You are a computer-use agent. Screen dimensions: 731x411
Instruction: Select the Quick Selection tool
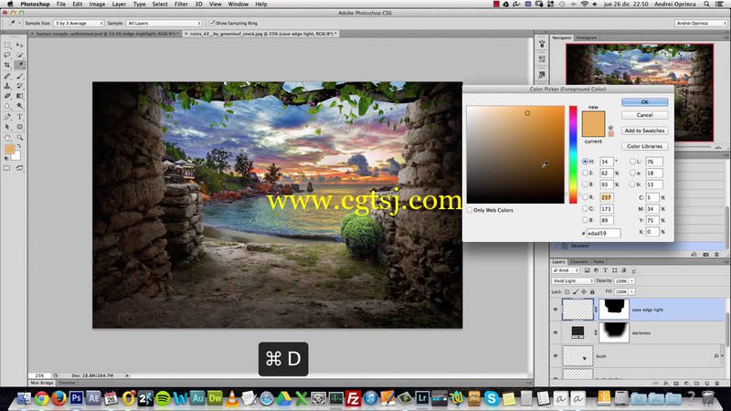click(x=19, y=55)
